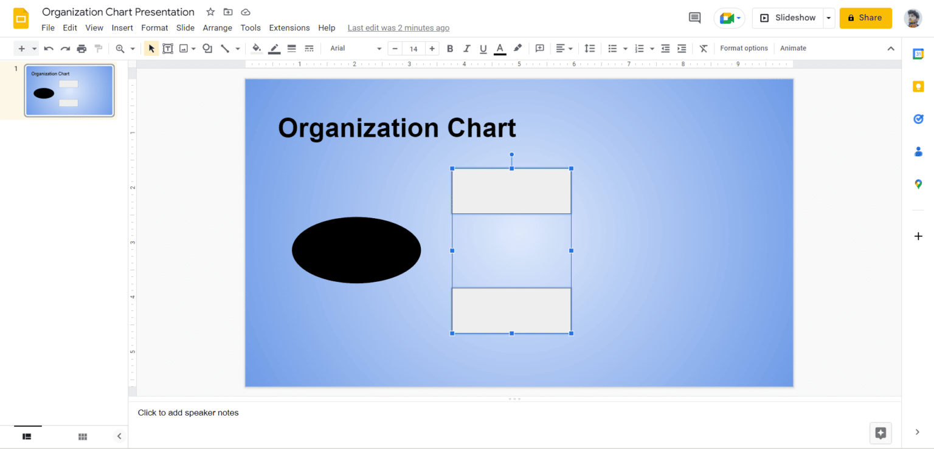Viewport: 934px width, 449px height.
Task: Open the Extensions menu
Action: pyautogui.click(x=289, y=27)
